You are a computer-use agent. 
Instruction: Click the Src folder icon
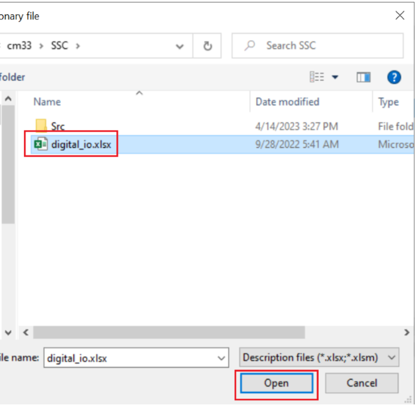(41, 126)
